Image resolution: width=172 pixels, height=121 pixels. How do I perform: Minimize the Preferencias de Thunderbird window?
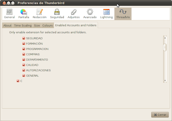click(9, 3)
